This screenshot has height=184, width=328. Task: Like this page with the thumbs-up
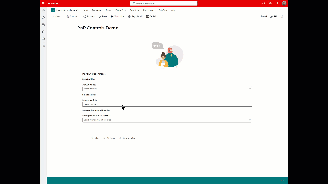coord(95,138)
